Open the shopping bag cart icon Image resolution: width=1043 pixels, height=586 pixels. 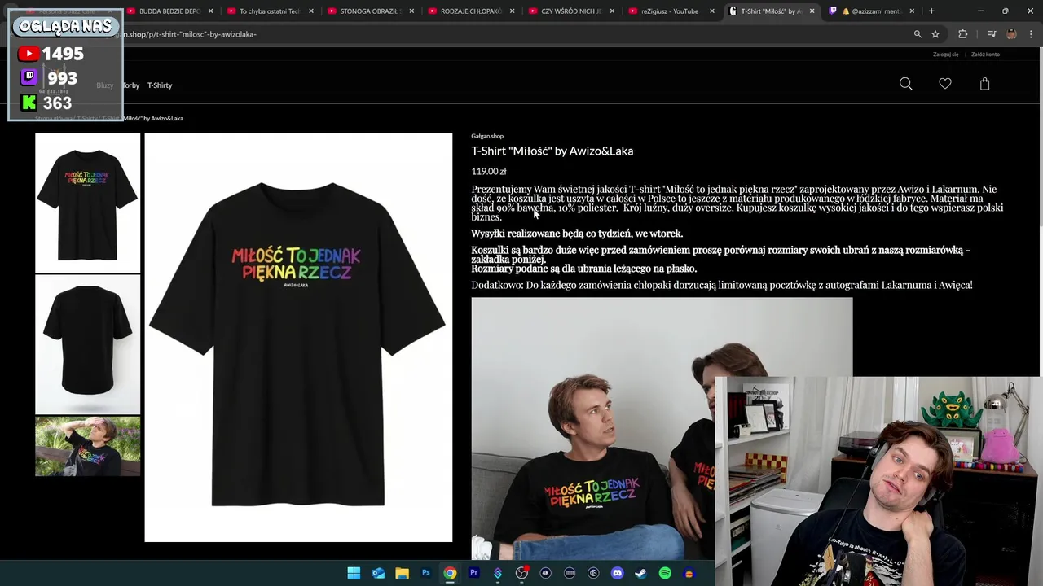984,84
